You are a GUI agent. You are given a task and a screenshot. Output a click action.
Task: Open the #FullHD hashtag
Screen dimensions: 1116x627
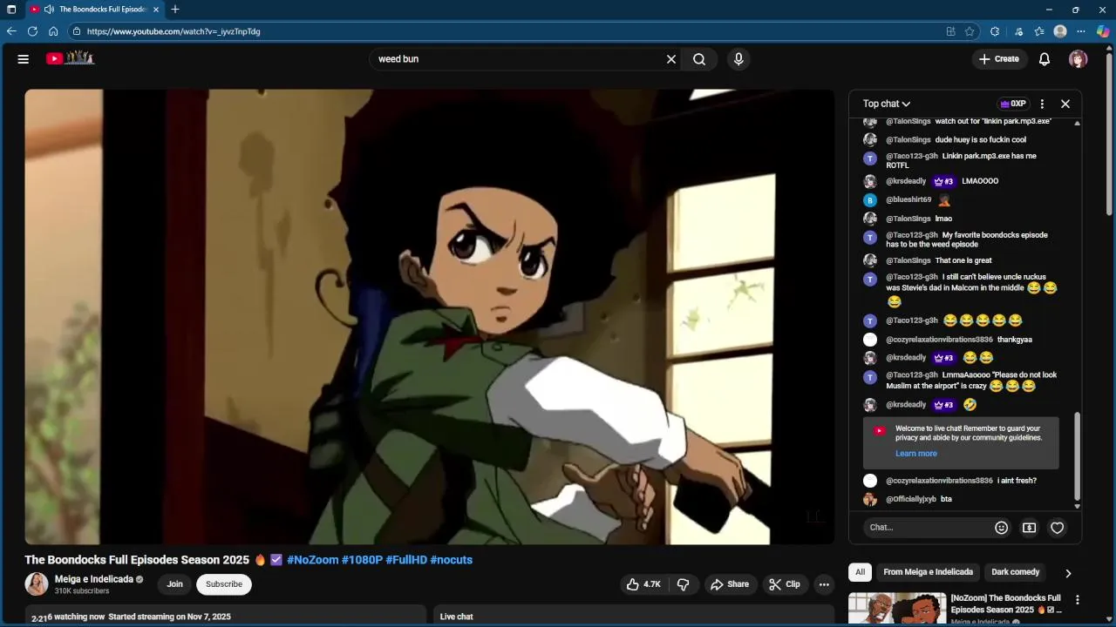(406, 560)
